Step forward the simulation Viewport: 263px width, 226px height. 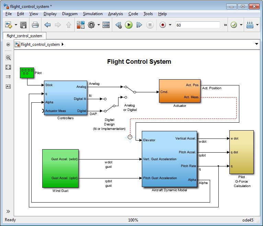point(139,25)
